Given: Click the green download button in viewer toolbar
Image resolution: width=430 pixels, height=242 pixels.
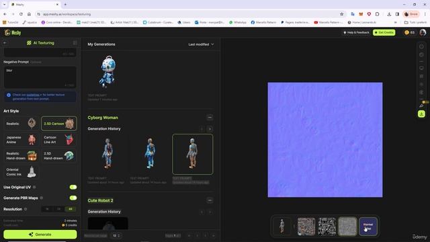Looking at the screenshot, I should 421,114.
